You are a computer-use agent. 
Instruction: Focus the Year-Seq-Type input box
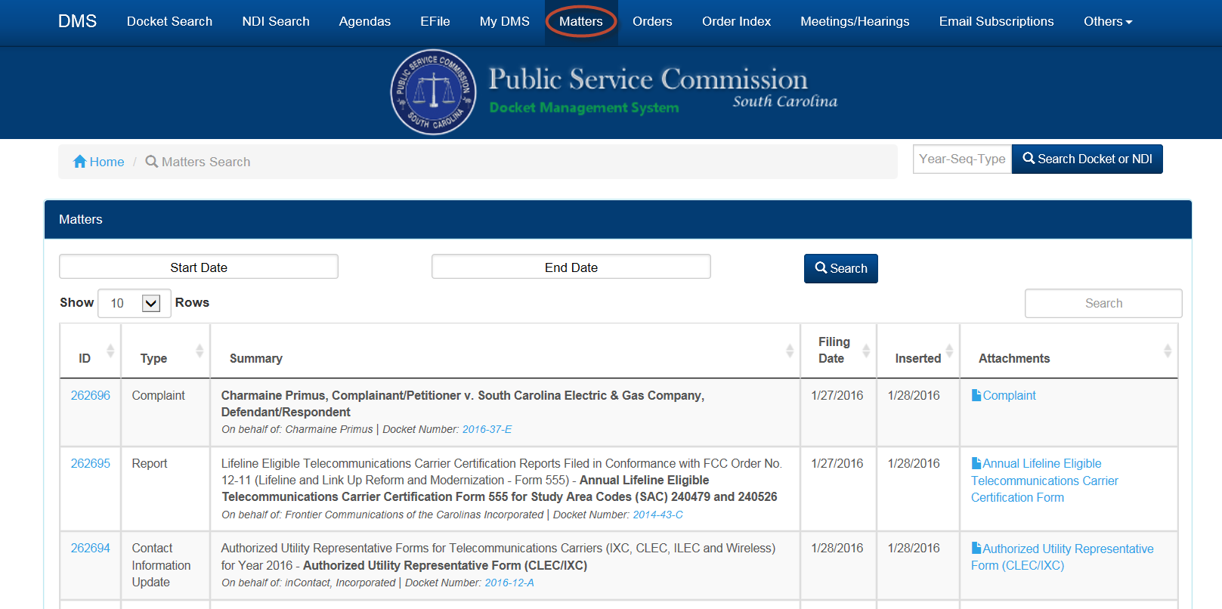click(961, 159)
